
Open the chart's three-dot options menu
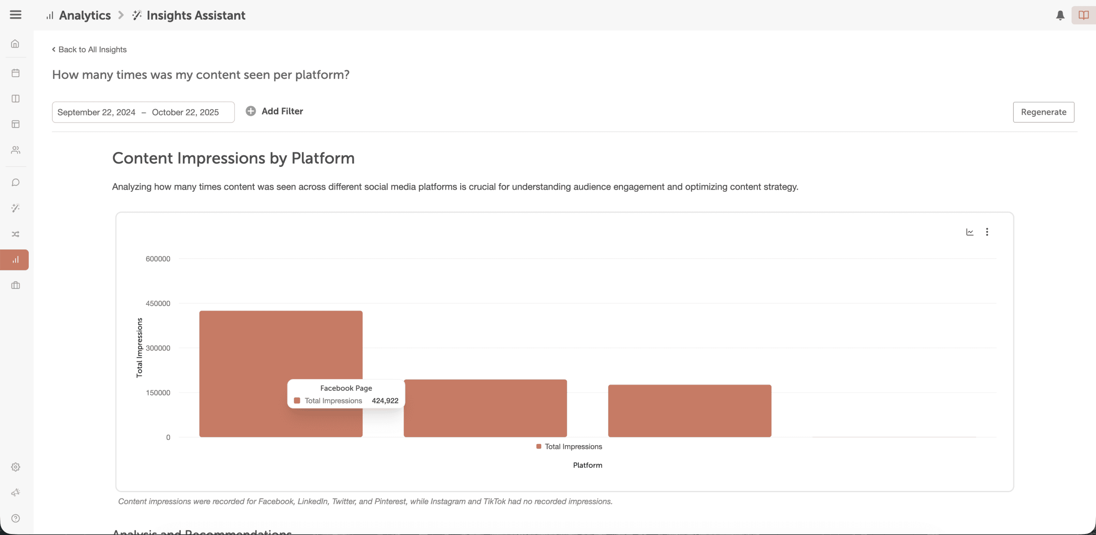coord(987,232)
